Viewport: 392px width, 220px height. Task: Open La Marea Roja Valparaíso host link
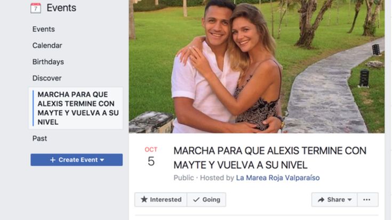pyautogui.click(x=278, y=178)
